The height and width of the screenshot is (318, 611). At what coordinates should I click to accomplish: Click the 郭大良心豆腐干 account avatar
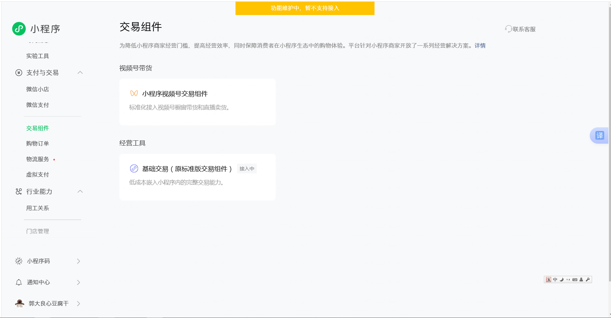pos(20,303)
